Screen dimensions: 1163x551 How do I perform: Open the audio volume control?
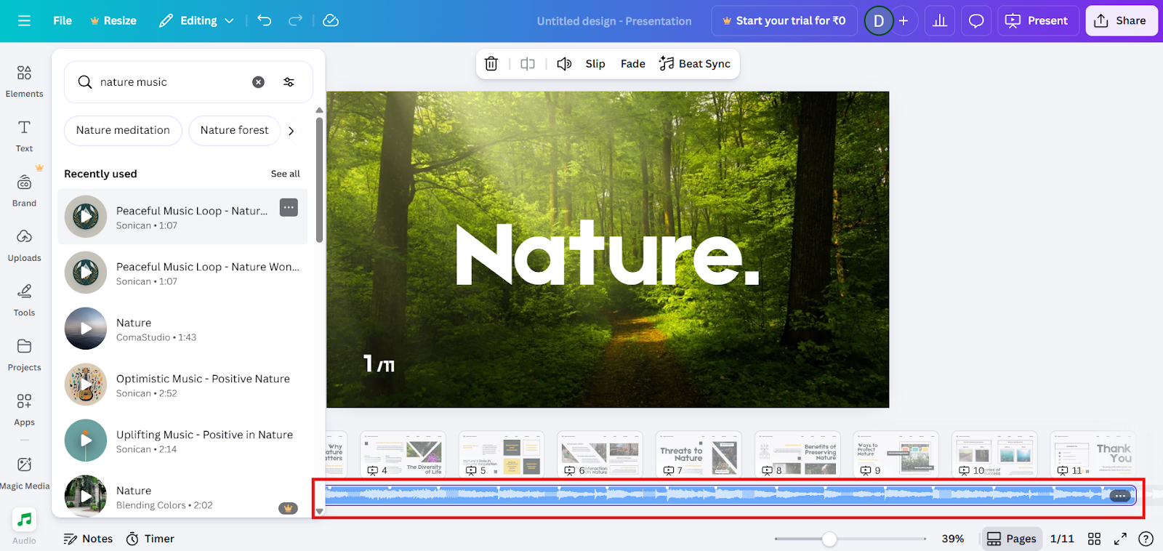564,64
